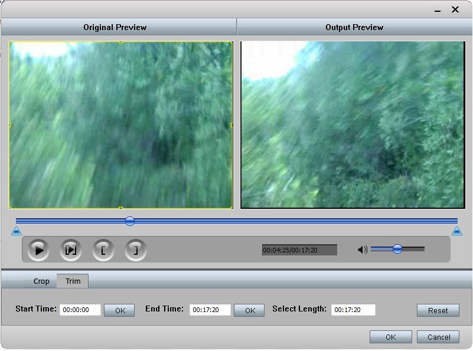Set trim end with the right bracket icon
This screenshot has height=351, width=473.
(135, 249)
